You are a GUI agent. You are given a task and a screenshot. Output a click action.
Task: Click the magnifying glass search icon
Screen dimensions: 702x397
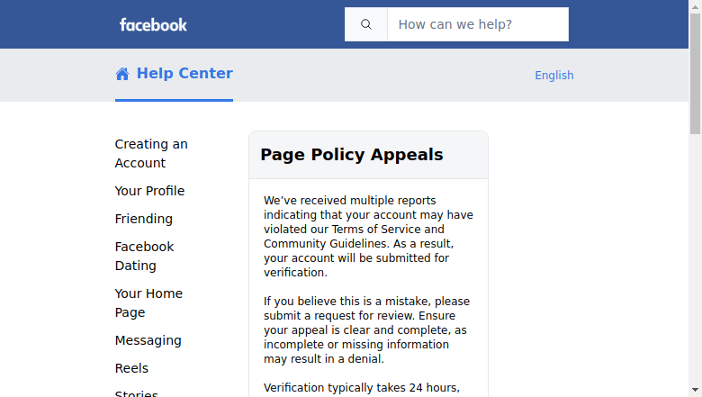tap(366, 24)
